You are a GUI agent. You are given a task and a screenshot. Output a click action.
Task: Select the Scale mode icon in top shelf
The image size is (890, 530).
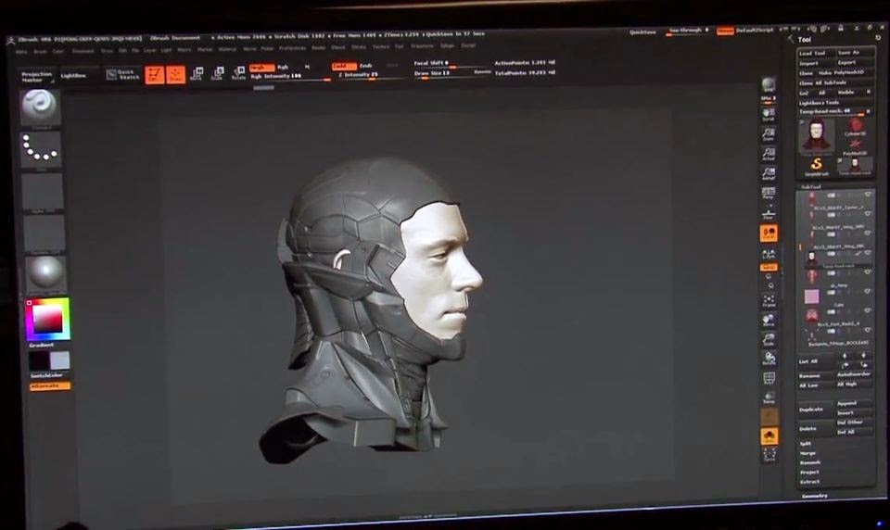point(217,74)
